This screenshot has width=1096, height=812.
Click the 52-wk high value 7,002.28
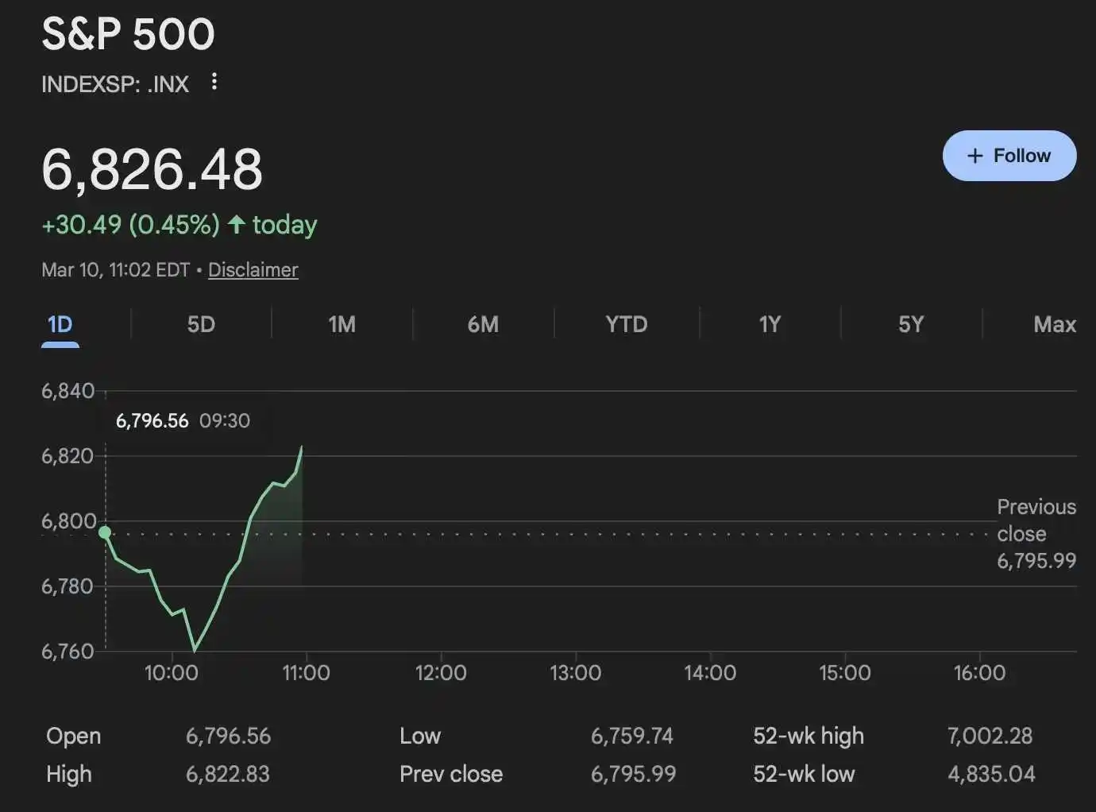990,736
